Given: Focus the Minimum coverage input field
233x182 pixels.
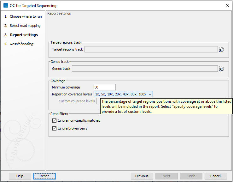Looking at the screenshot, I should pos(105,87).
